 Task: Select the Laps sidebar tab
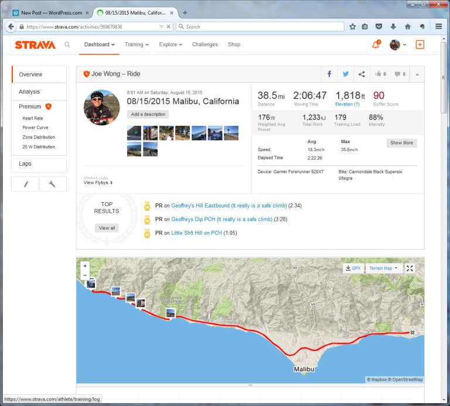(39, 163)
